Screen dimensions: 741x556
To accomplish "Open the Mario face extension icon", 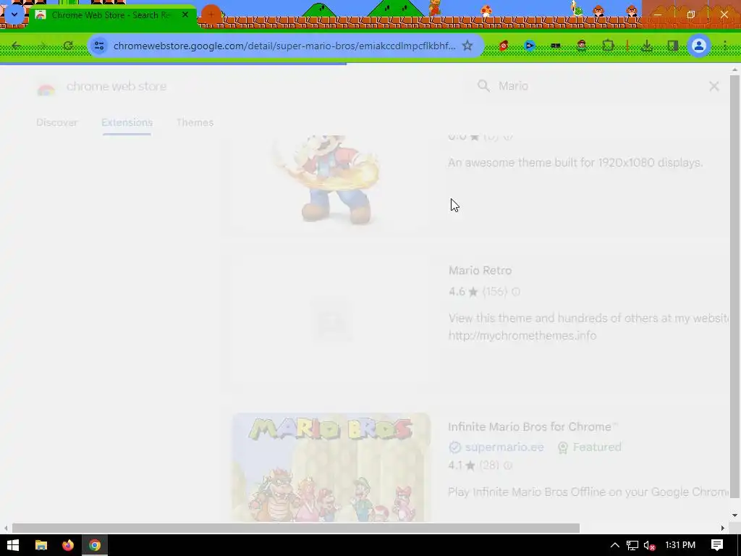I will tap(582, 46).
